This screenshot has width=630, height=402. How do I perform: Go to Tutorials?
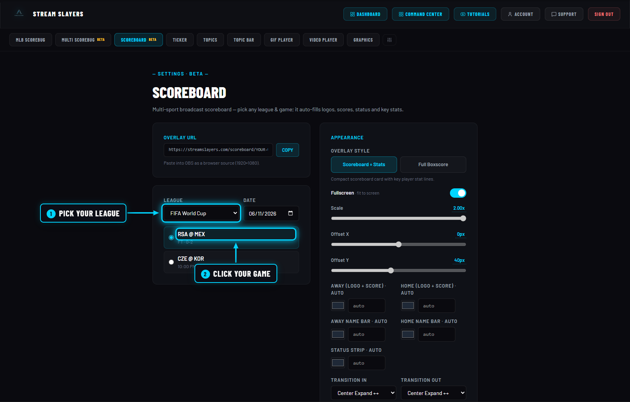point(475,14)
